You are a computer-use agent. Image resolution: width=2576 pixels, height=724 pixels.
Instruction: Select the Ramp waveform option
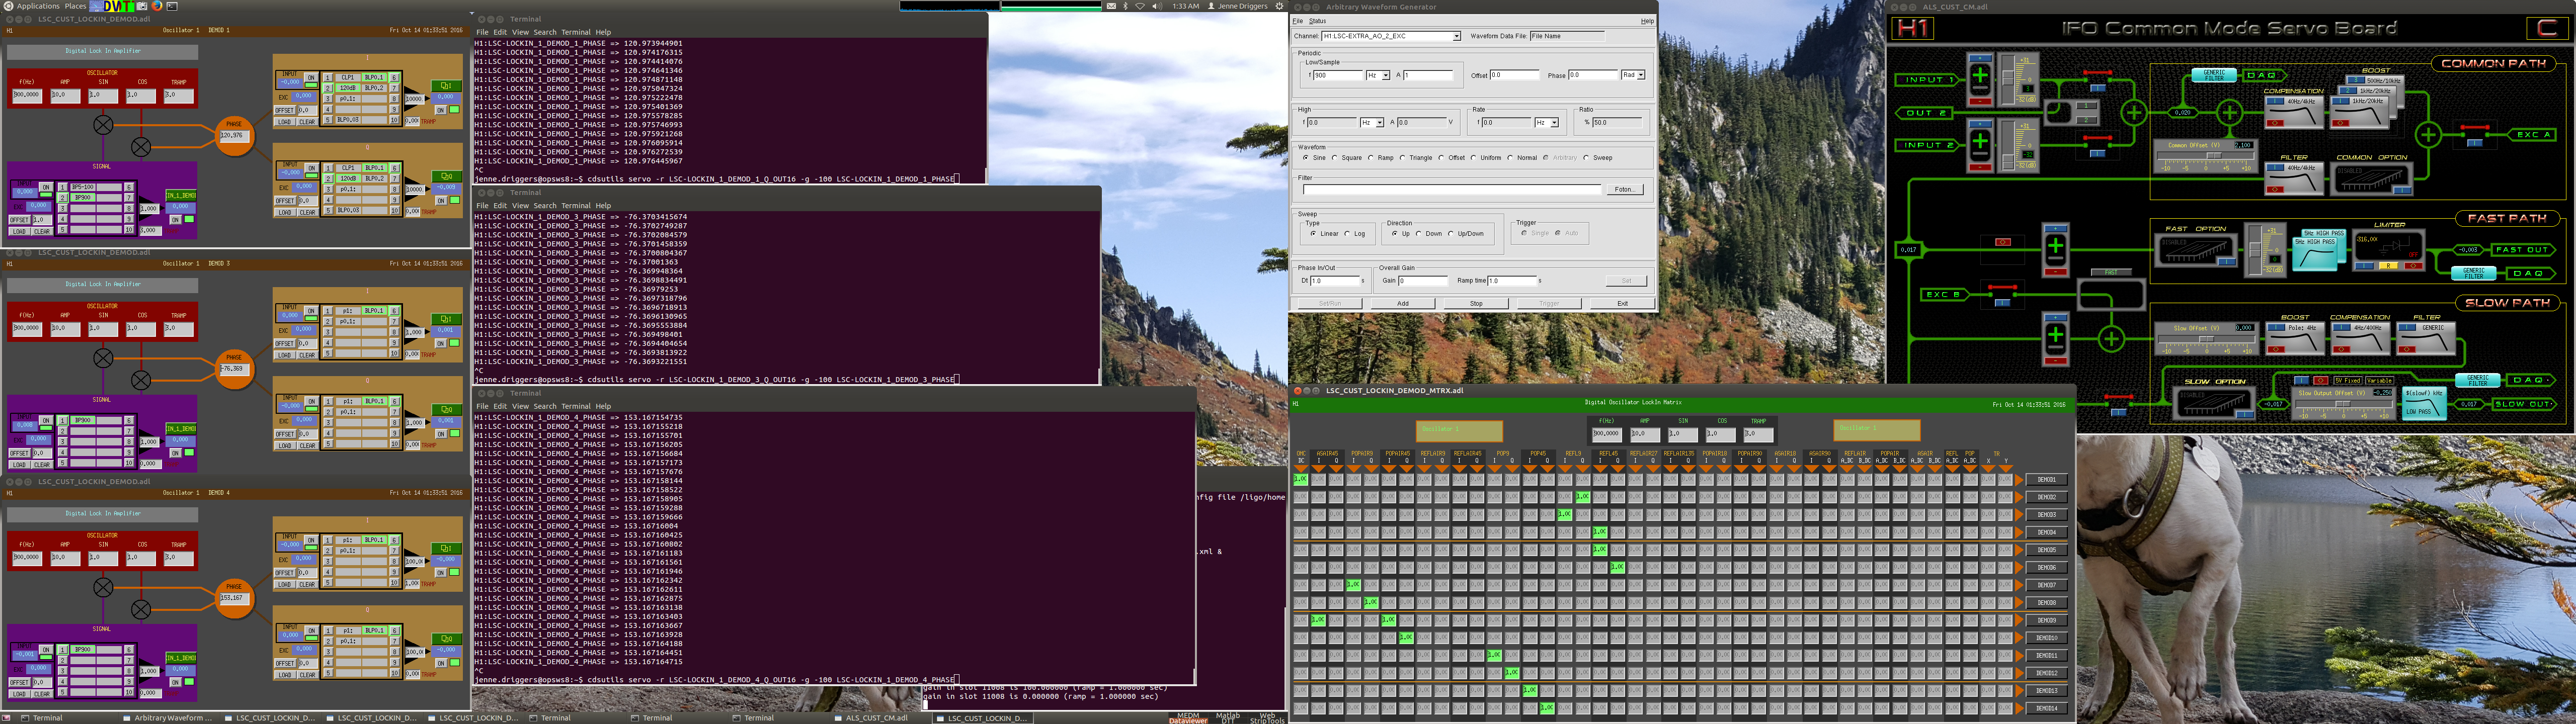1371,158
